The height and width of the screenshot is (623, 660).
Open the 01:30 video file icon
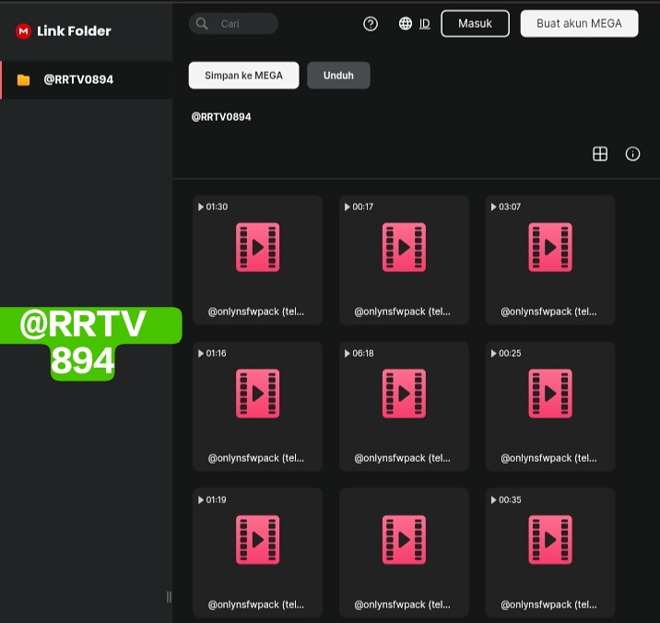coord(257,247)
